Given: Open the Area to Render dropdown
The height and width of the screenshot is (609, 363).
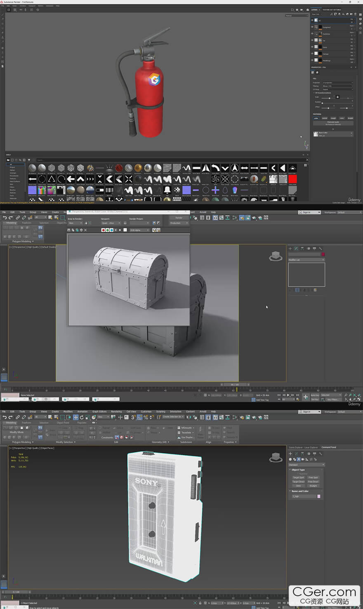Looking at the screenshot, I should (x=75, y=223).
